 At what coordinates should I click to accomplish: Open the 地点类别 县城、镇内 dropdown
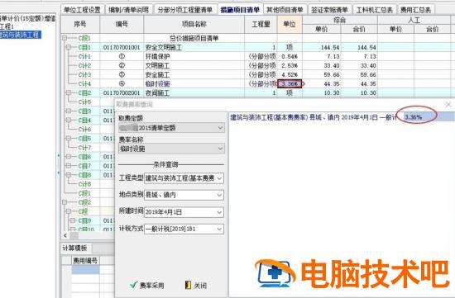pyautogui.click(x=184, y=195)
